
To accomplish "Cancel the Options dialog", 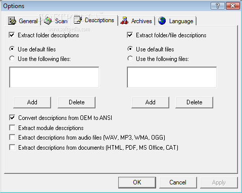I will [178, 182].
